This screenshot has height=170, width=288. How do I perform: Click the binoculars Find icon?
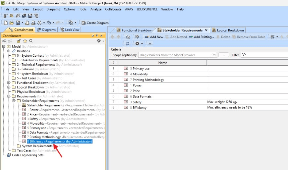(39, 23)
